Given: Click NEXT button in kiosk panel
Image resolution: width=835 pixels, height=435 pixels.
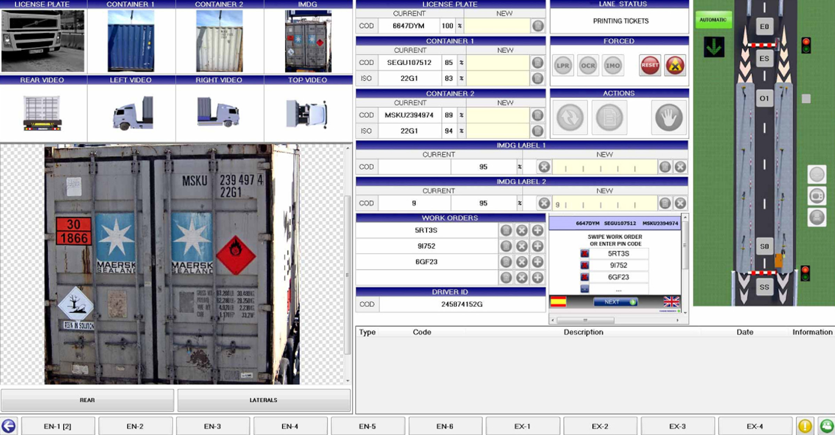Looking at the screenshot, I should tap(615, 302).
